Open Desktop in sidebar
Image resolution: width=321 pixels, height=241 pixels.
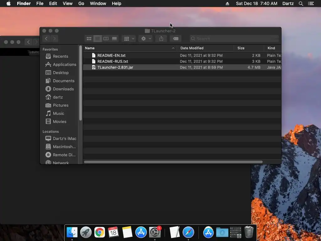[x=57, y=72]
